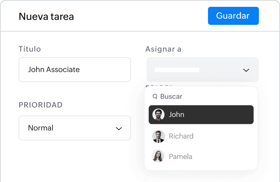The image size is (280, 182).
Task: Select John's avatar in the assignee list
Action: coord(158,115)
